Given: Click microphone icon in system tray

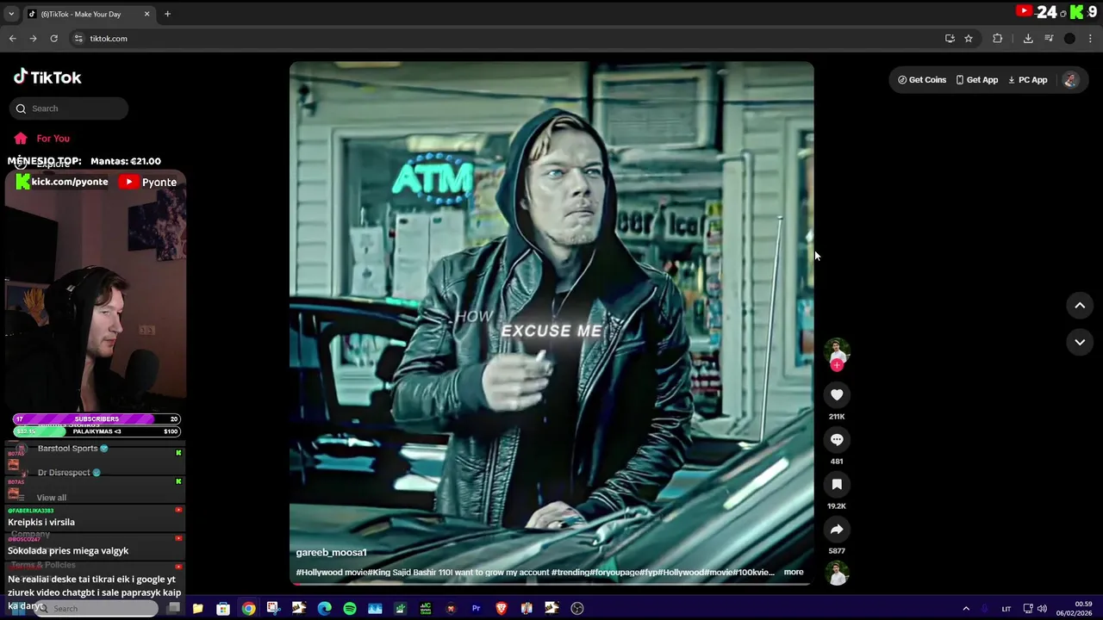Looking at the screenshot, I should click(x=985, y=609).
